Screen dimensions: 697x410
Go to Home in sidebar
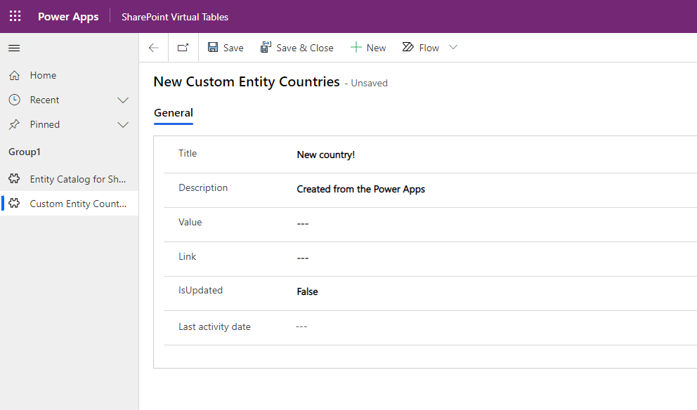(43, 75)
